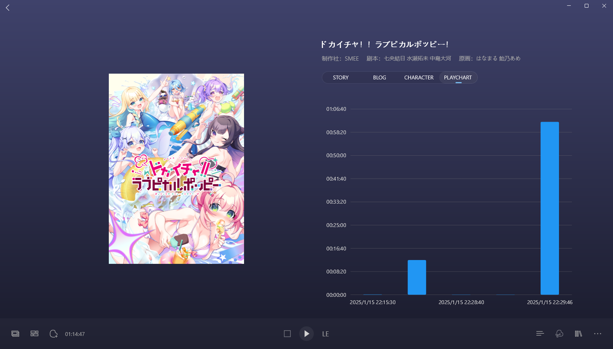This screenshot has width=613, height=349.
Task: Open the library books icon
Action: 579,334
